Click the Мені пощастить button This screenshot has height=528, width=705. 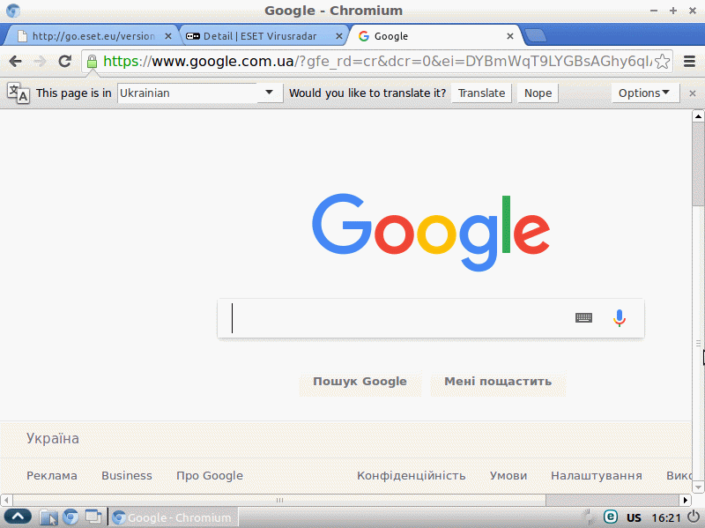[x=498, y=383]
